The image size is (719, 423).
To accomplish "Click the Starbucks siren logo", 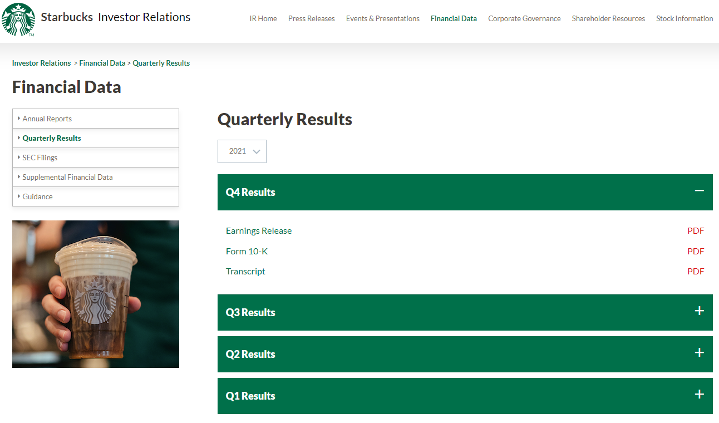I will 18,19.
